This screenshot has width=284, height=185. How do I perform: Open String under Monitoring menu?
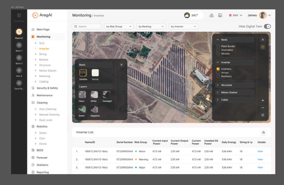(x=43, y=54)
